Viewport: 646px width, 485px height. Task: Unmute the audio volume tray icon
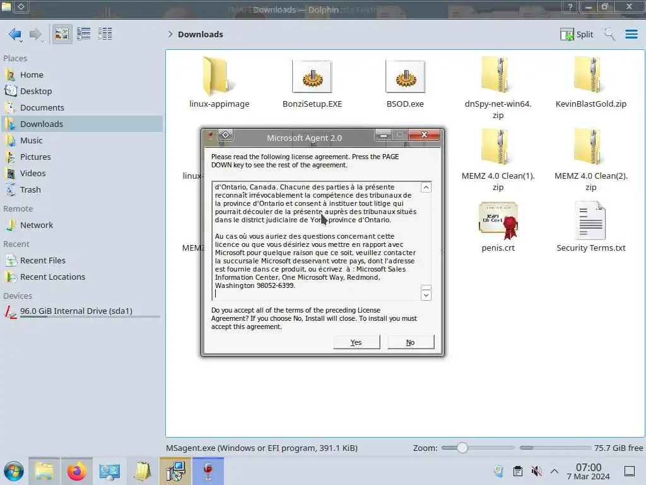coord(536,471)
